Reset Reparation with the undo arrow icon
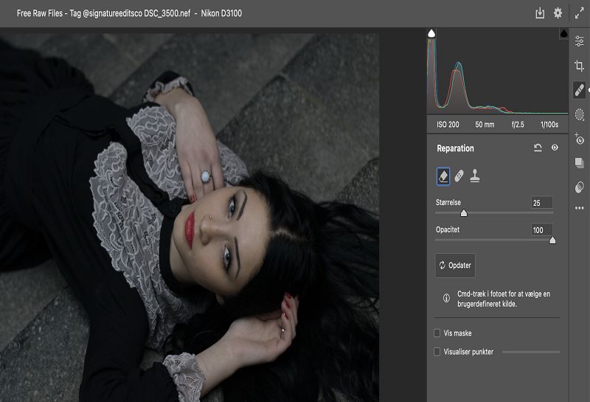590x402 pixels. click(x=538, y=148)
